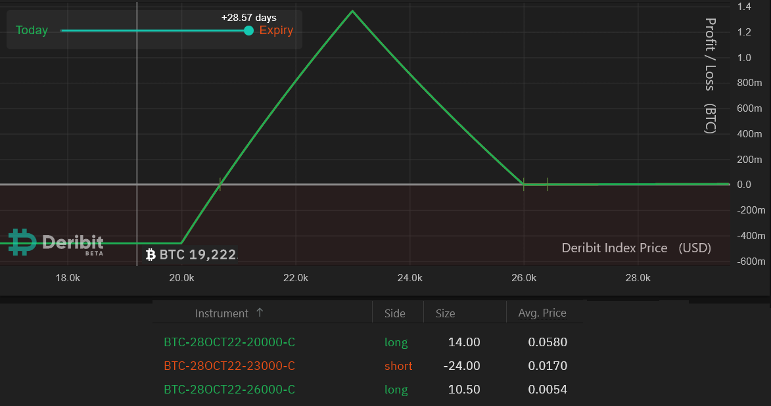Open the BTC-28OCT22-23000-C instrument
This screenshot has height=406, width=771.
click(x=229, y=366)
